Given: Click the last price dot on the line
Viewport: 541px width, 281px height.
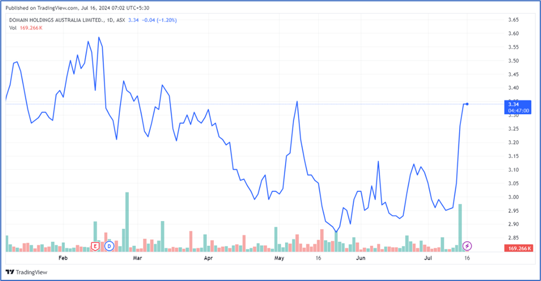Looking at the screenshot, I should tap(467, 104).
